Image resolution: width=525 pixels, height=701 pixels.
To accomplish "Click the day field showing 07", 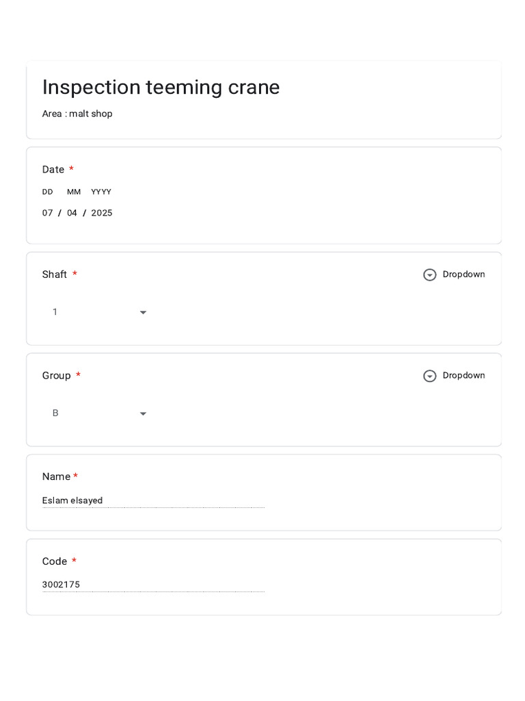I will pos(47,214).
